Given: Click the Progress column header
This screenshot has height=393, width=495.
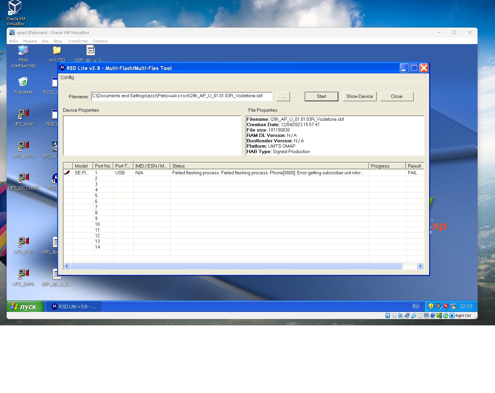Looking at the screenshot, I should (x=387, y=166).
